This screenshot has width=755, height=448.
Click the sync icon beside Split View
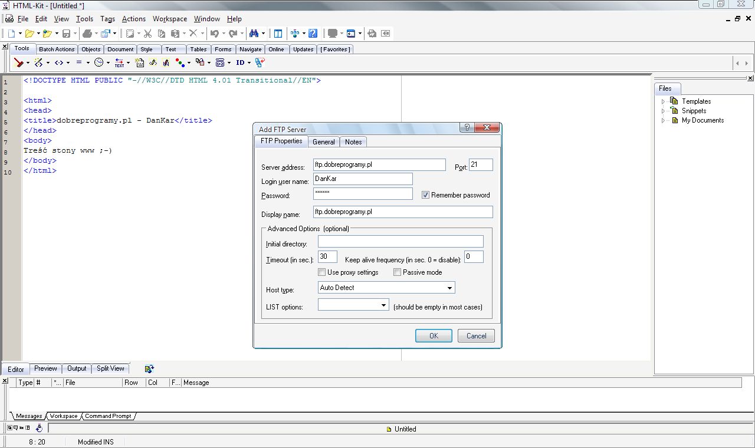click(149, 369)
